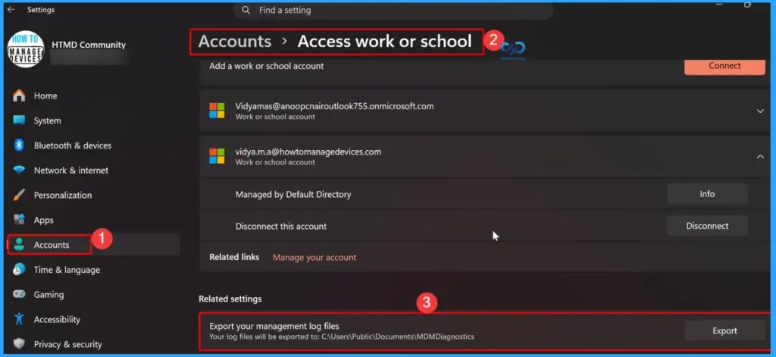Open the Manage your account link
The image size is (776, 357).
coord(314,258)
